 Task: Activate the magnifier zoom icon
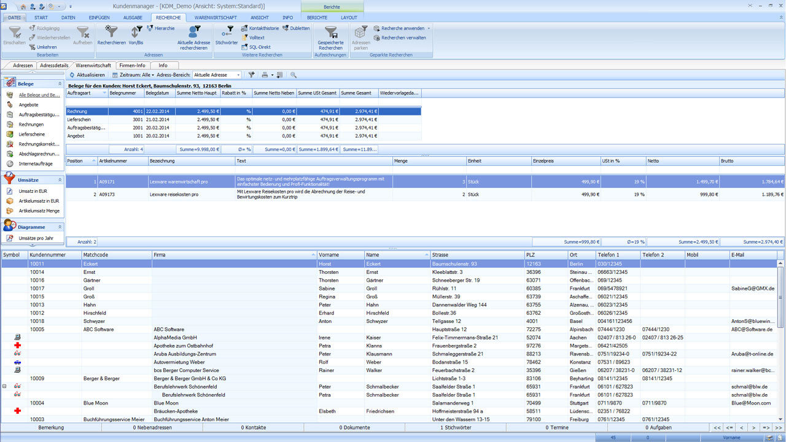(294, 75)
